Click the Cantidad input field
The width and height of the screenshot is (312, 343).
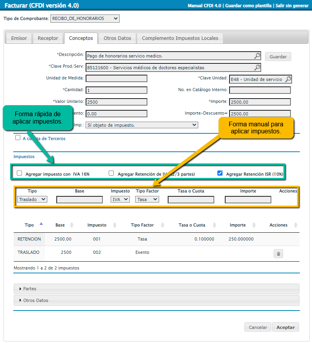(x=117, y=90)
